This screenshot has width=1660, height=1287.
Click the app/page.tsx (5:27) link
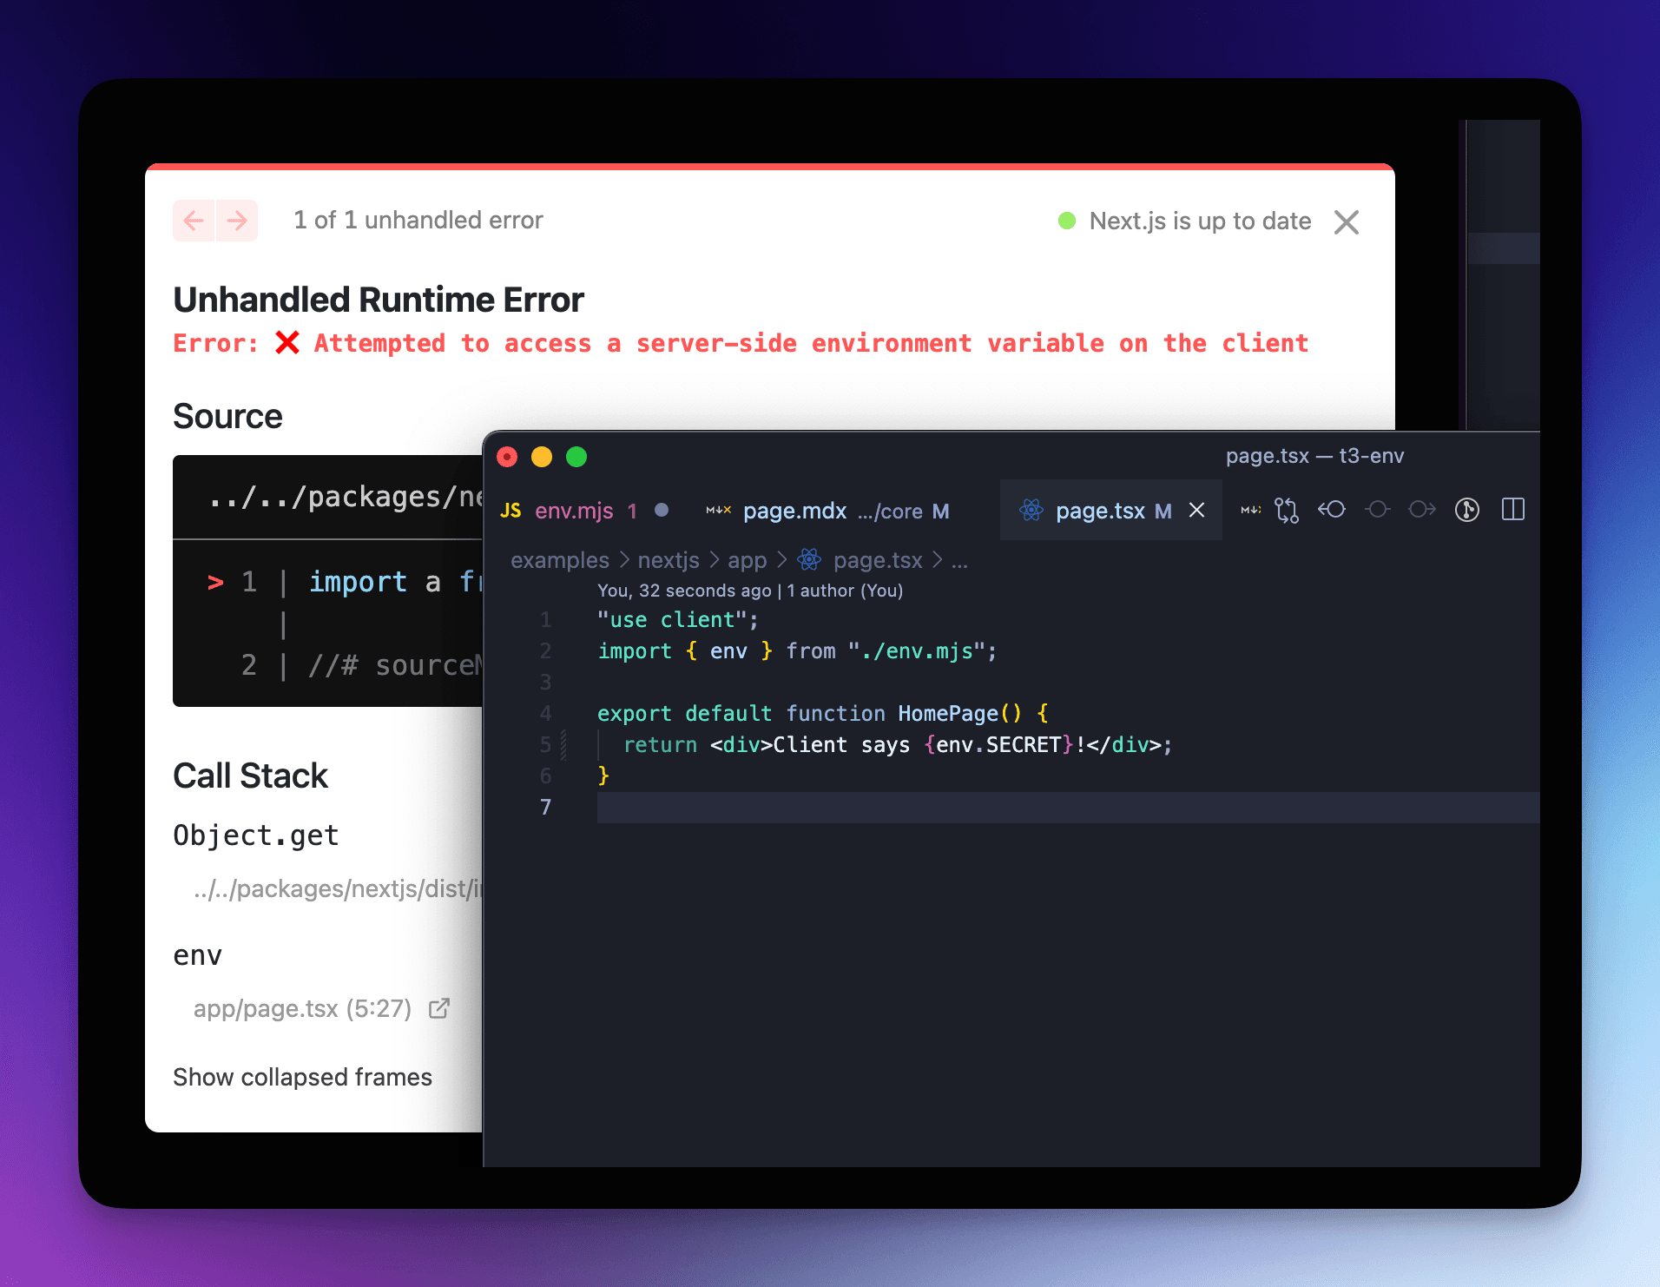[x=302, y=1008]
